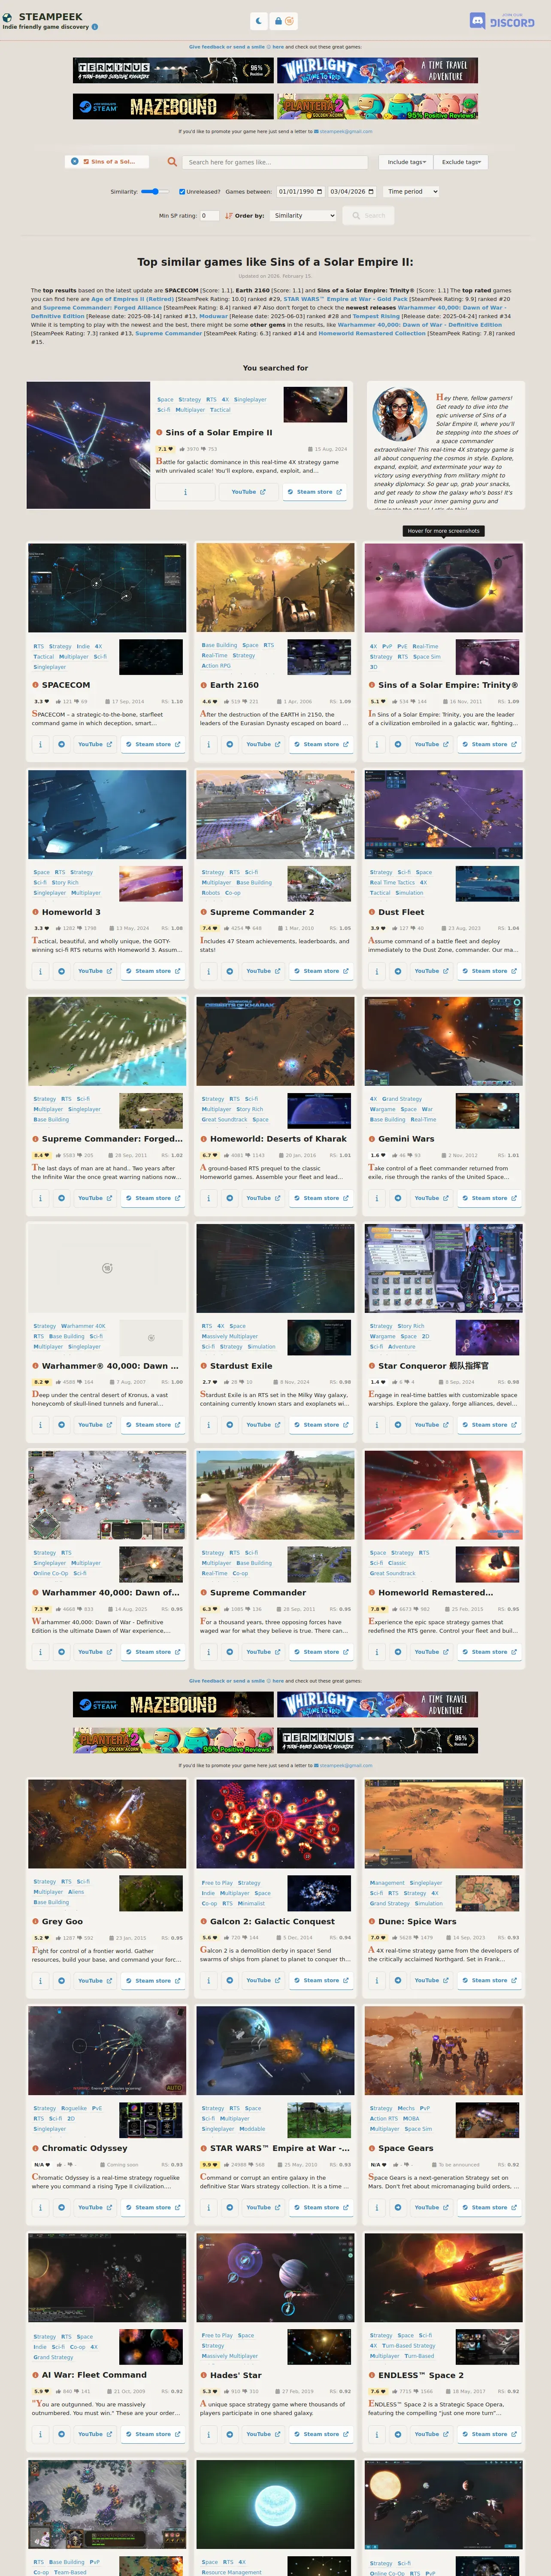
Task: Click info icon on Earth 2160 card
Action: point(208,744)
